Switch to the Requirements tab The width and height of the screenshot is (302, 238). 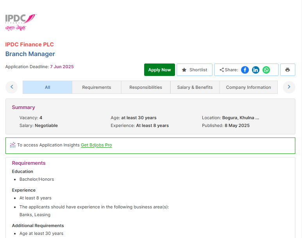[96, 87]
